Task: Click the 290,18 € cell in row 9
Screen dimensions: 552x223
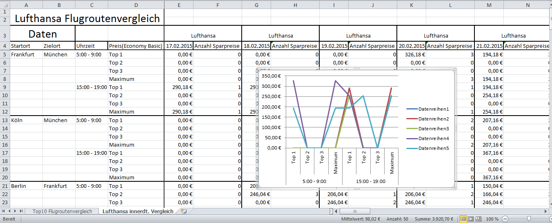Action: (x=179, y=87)
